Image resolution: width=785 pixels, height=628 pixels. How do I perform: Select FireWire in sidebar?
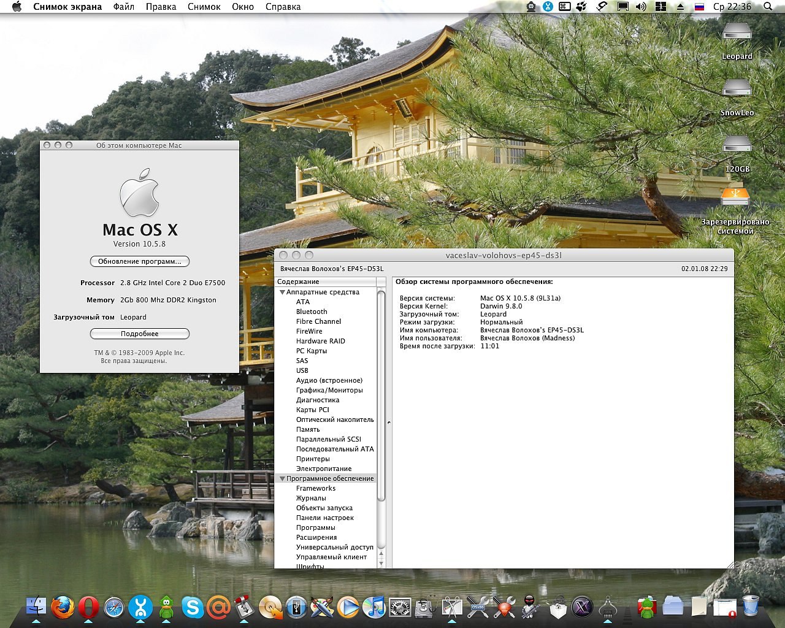click(309, 331)
